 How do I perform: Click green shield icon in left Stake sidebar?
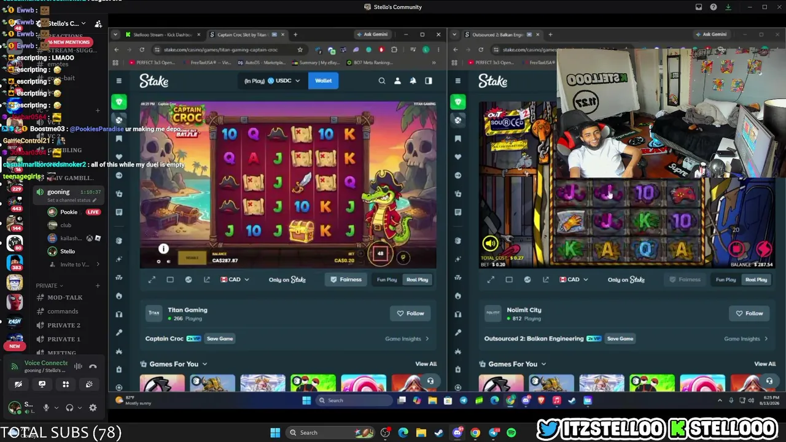pos(119,101)
